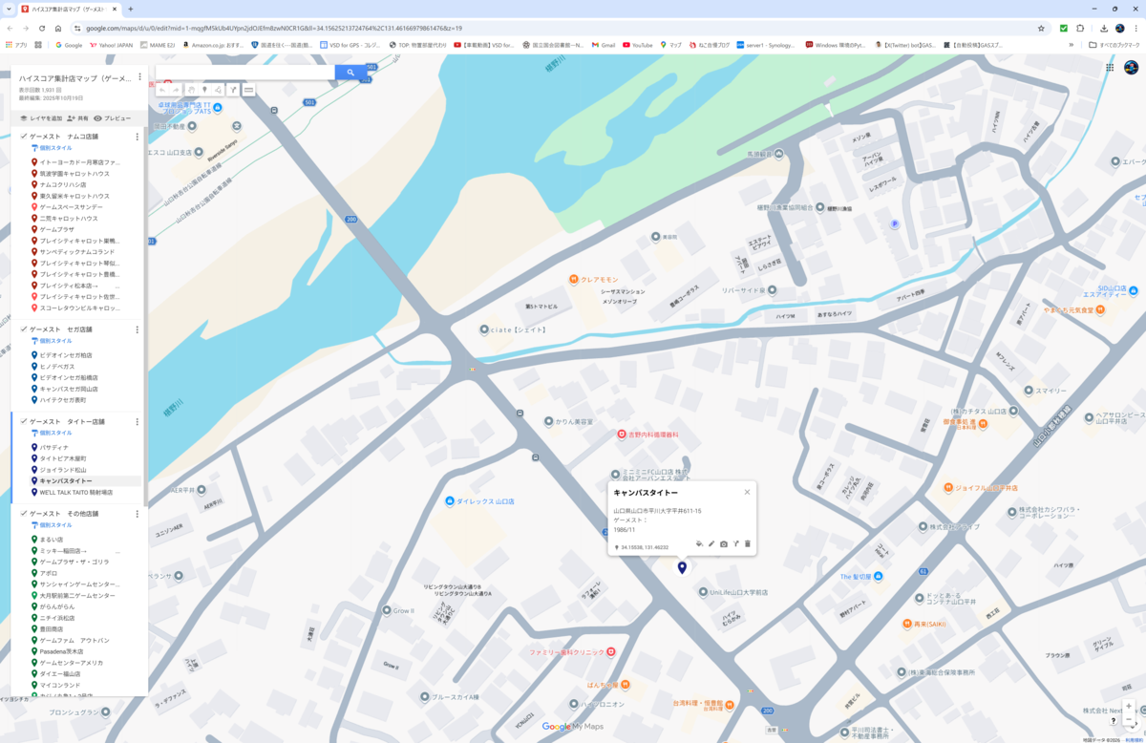This screenshot has height=743, width=1146.
Task: Select the Measure distances ruler tool
Action: point(248,90)
